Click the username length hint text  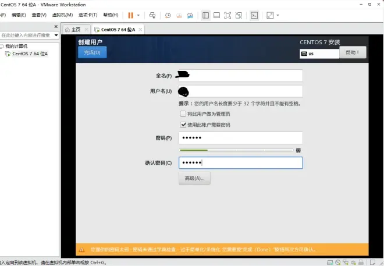tap(240, 104)
